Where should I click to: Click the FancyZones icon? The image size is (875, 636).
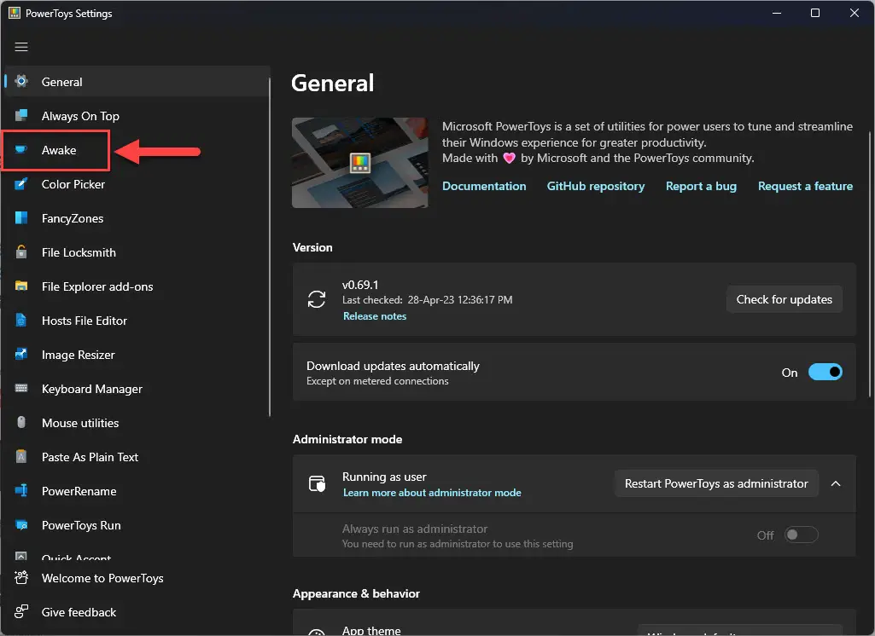tap(21, 218)
